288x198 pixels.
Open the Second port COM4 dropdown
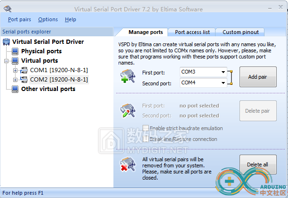[x=223, y=83]
